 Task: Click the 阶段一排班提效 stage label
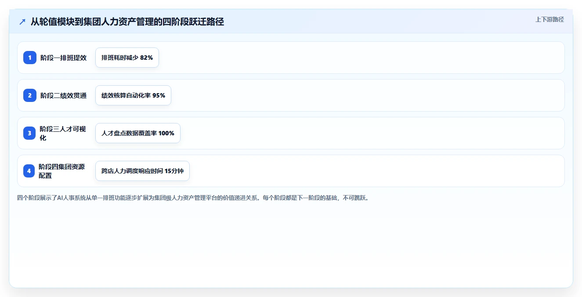click(x=64, y=58)
